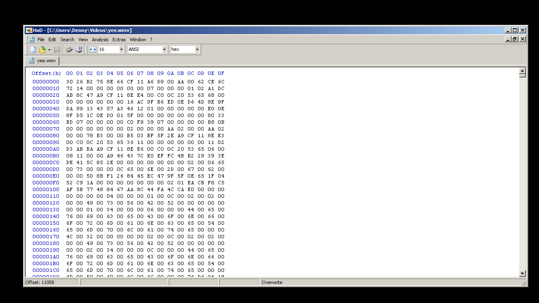Click first byte 4C in row 00000170

69,237
